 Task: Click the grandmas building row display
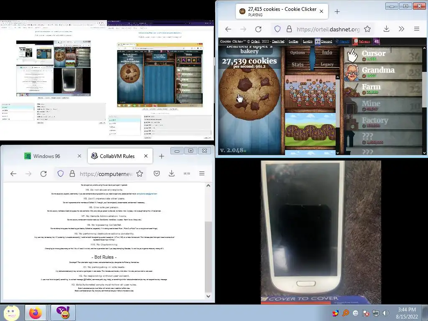310,92
